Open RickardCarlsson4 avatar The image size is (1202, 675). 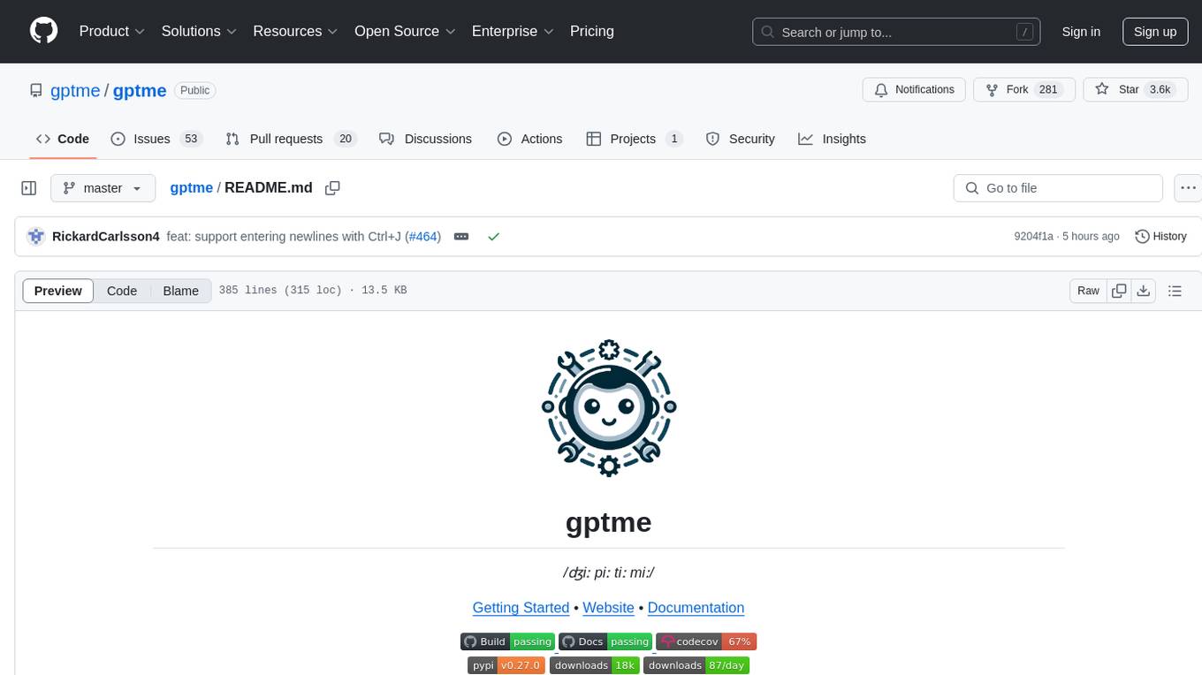click(36, 237)
